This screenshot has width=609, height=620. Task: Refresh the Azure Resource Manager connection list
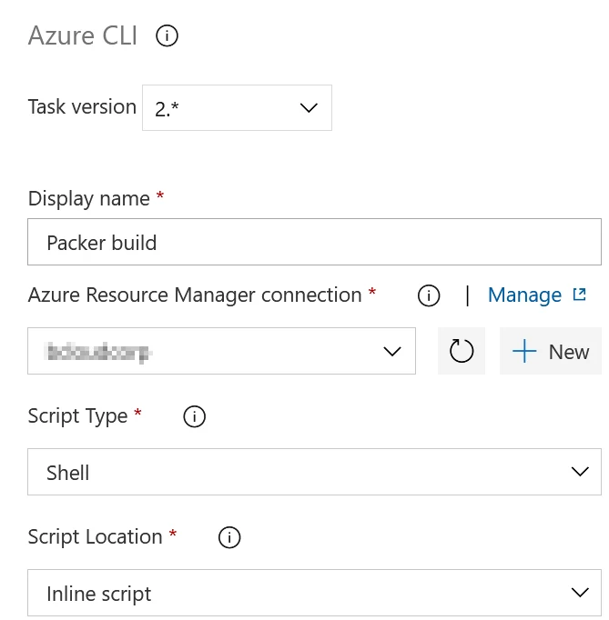click(462, 351)
